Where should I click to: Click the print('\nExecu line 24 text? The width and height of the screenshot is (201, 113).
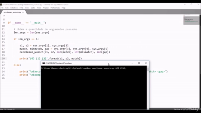(30, 72)
